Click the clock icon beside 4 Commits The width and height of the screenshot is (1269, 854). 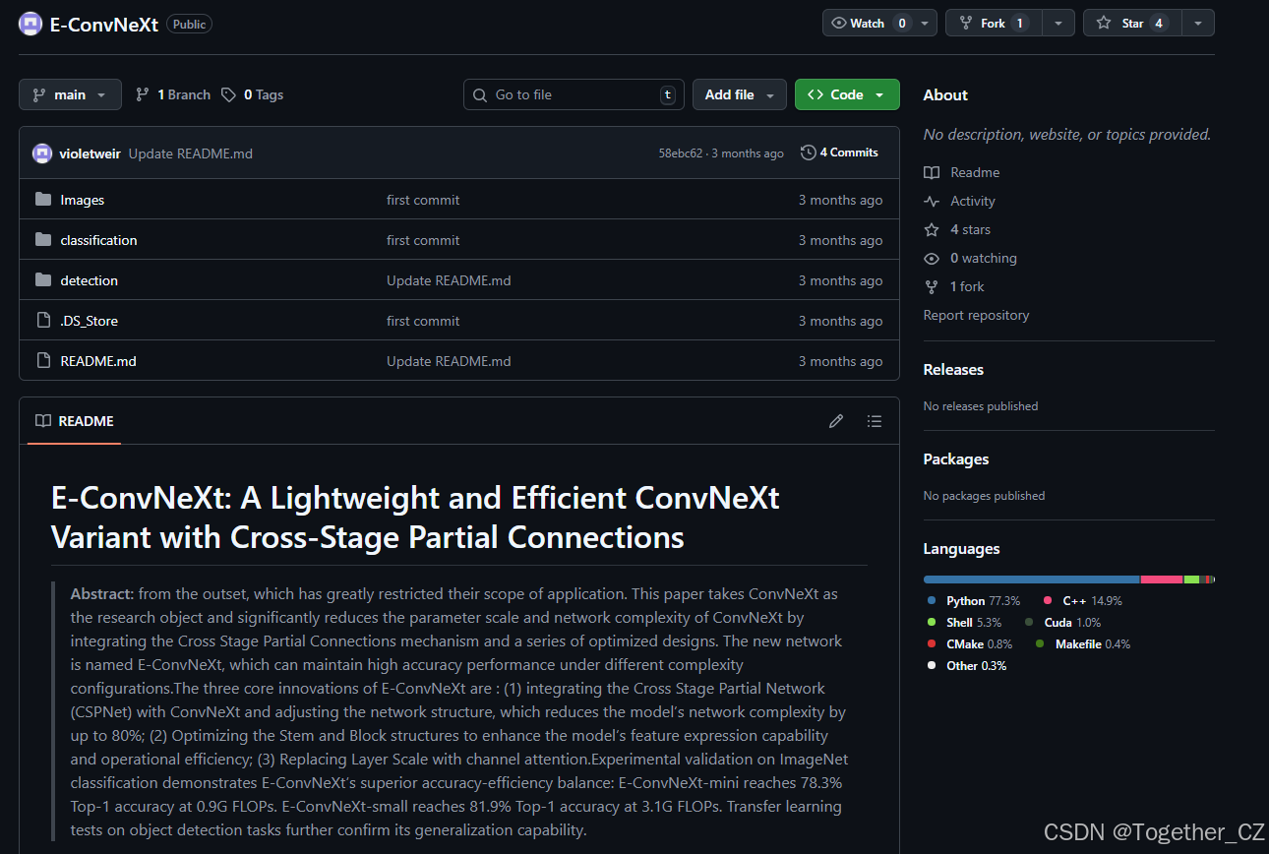point(808,152)
